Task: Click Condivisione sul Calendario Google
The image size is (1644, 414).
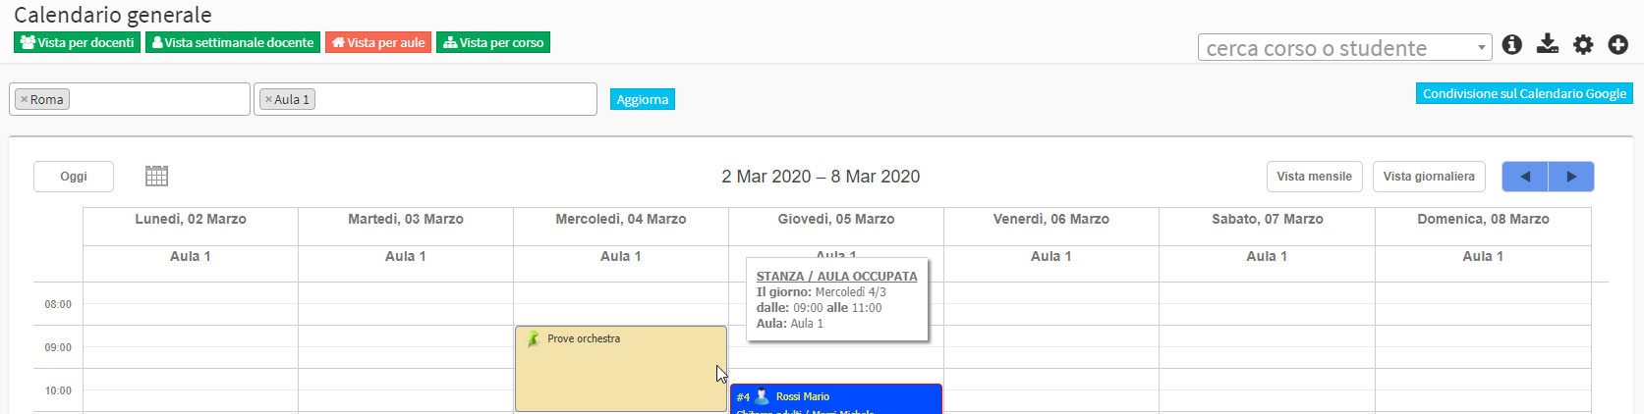Action: pyautogui.click(x=1524, y=93)
